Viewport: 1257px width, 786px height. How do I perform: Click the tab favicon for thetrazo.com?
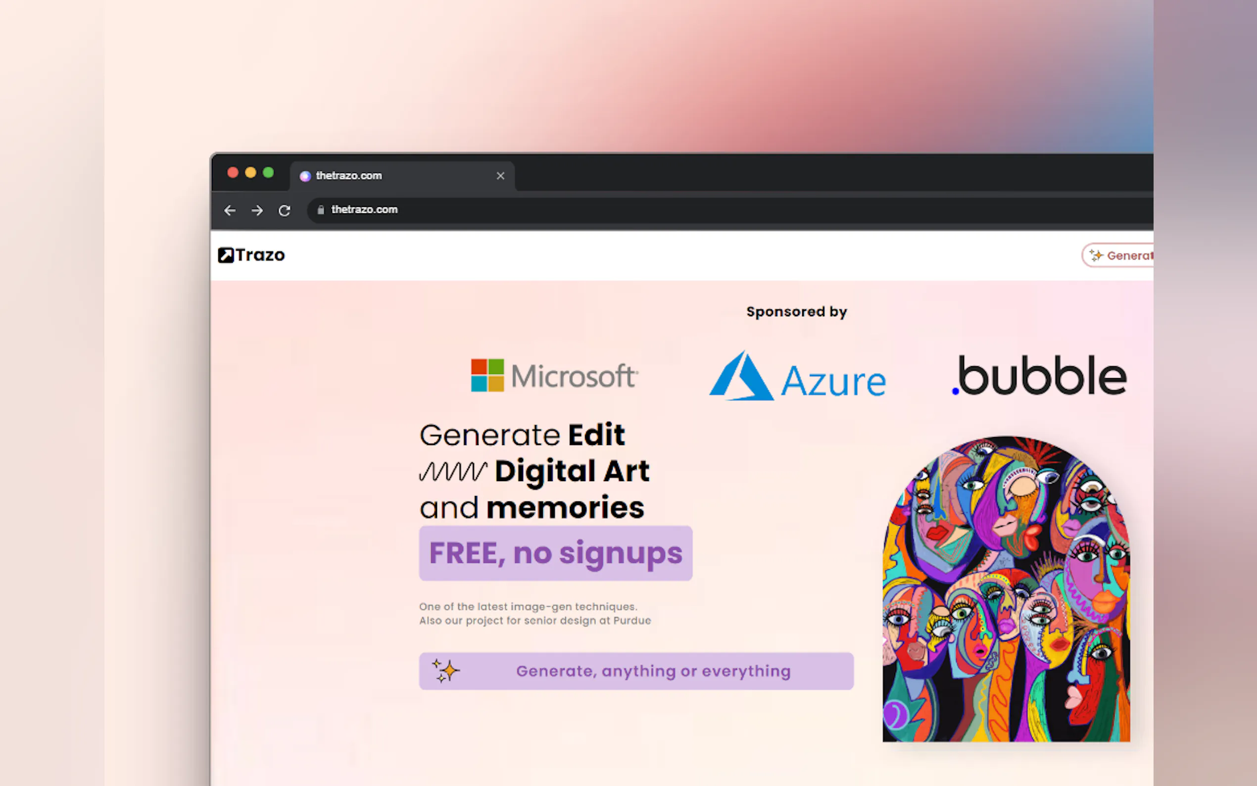tap(305, 176)
